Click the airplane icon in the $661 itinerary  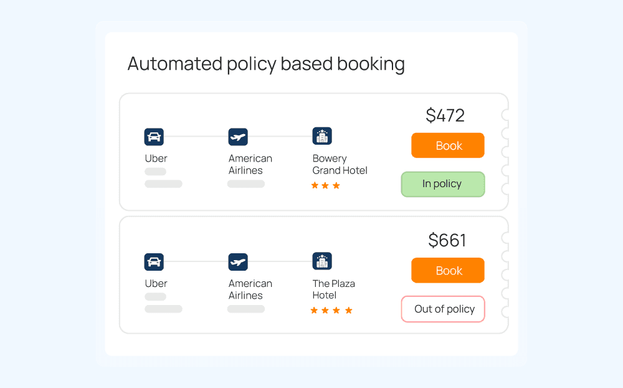238,261
